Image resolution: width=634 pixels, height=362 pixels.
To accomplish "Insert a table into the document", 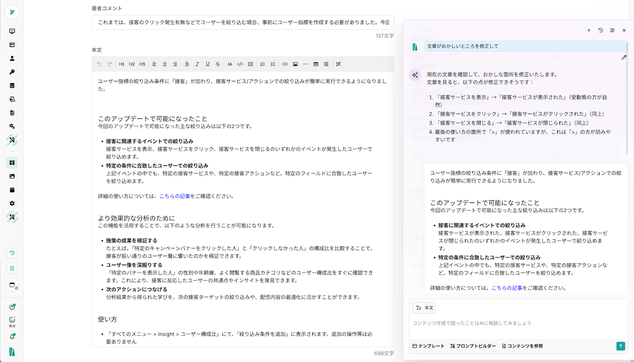I will tap(315, 63).
